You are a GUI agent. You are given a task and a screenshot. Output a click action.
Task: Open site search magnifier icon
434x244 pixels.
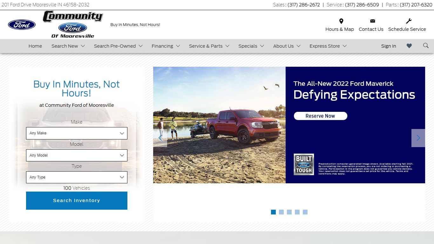(x=426, y=45)
